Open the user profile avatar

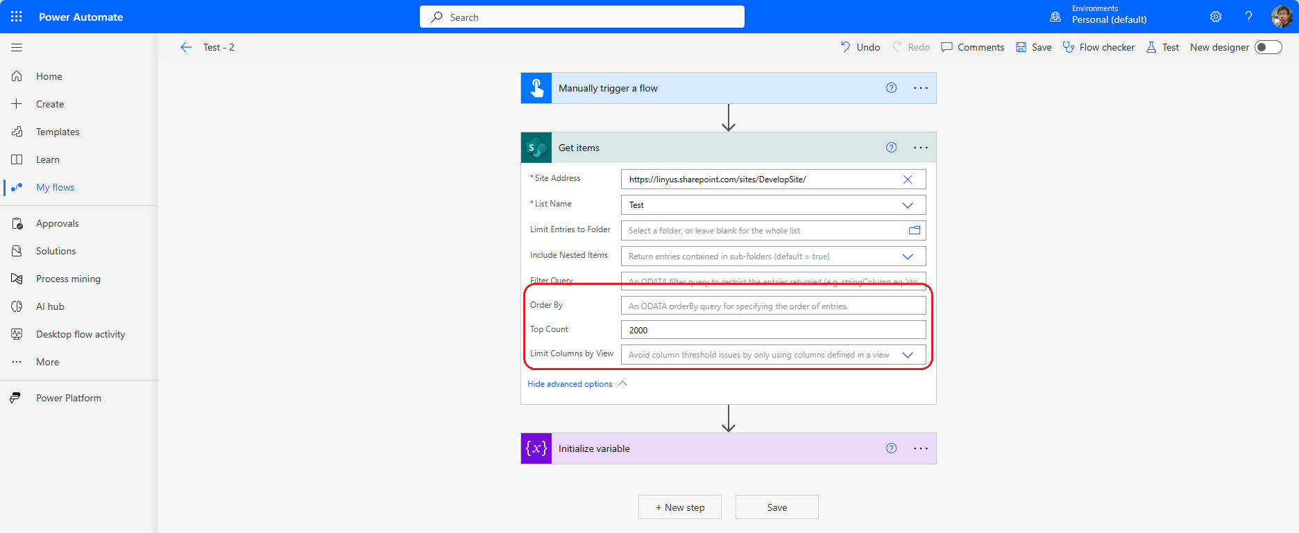(x=1282, y=17)
